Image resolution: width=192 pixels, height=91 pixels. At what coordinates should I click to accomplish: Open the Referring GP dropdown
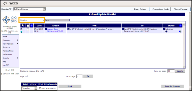29,9
